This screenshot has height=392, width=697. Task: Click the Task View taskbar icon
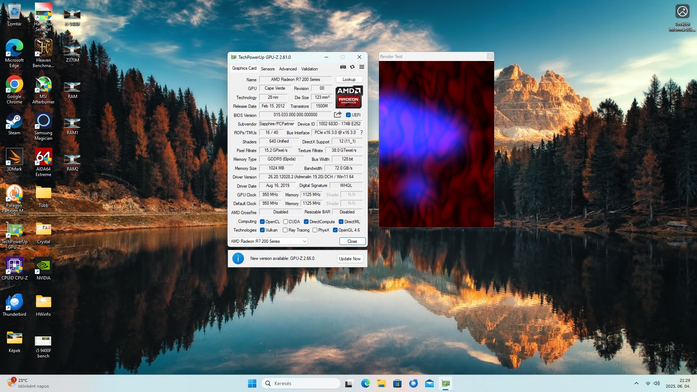(x=349, y=383)
